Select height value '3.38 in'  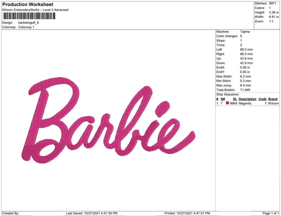274,12
